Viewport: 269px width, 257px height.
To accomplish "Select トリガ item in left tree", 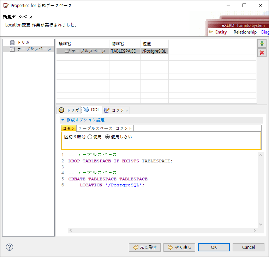I will click(x=23, y=42).
